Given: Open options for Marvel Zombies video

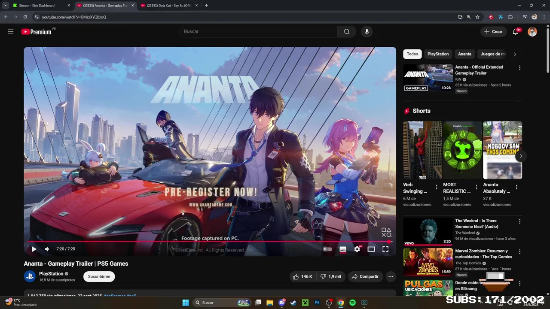Looking at the screenshot, I should point(519,251).
